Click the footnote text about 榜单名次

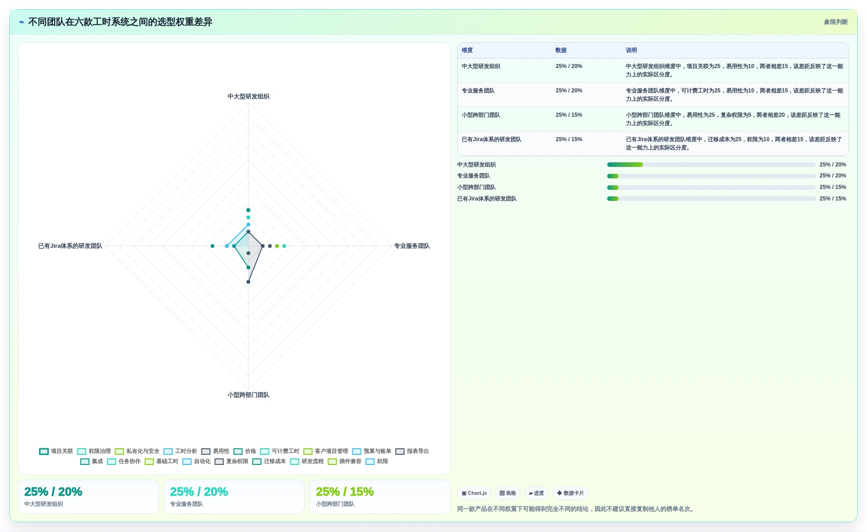[576, 509]
